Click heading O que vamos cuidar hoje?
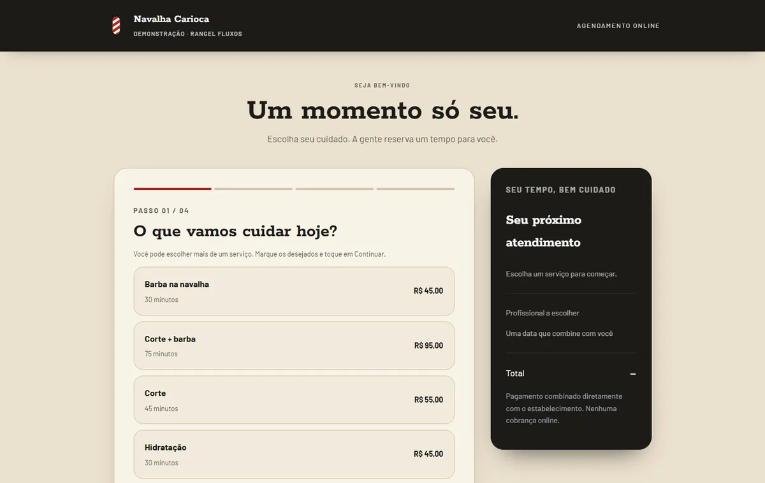765x483 pixels. (x=235, y=231)
